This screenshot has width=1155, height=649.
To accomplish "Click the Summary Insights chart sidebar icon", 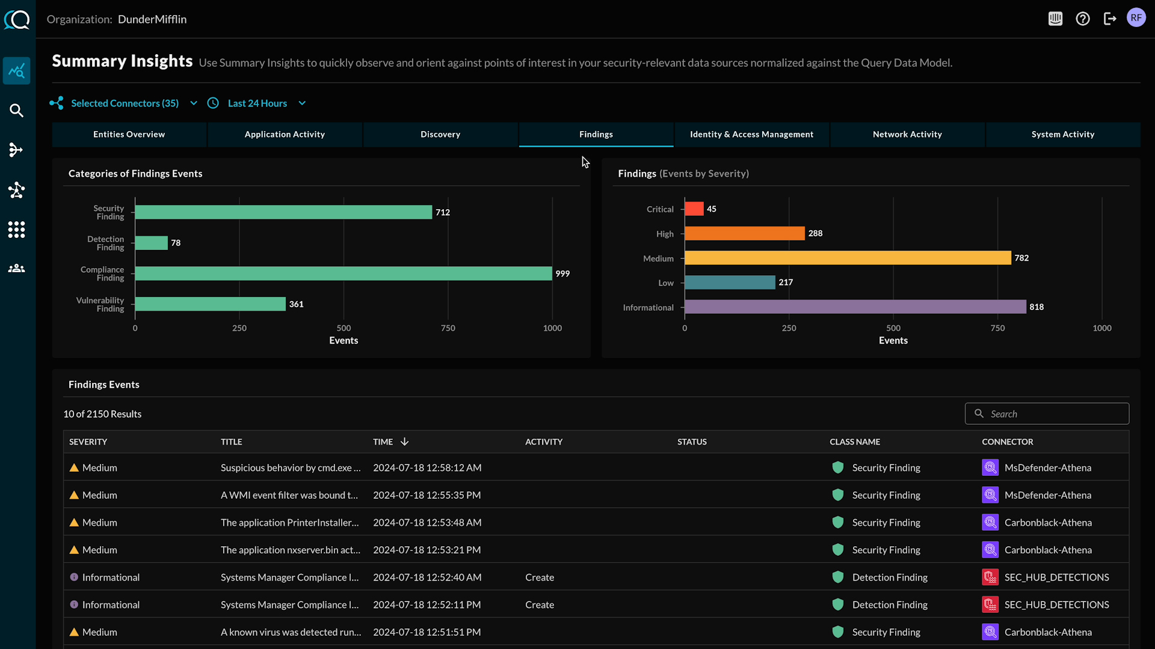I will click(x=16, y=71).
